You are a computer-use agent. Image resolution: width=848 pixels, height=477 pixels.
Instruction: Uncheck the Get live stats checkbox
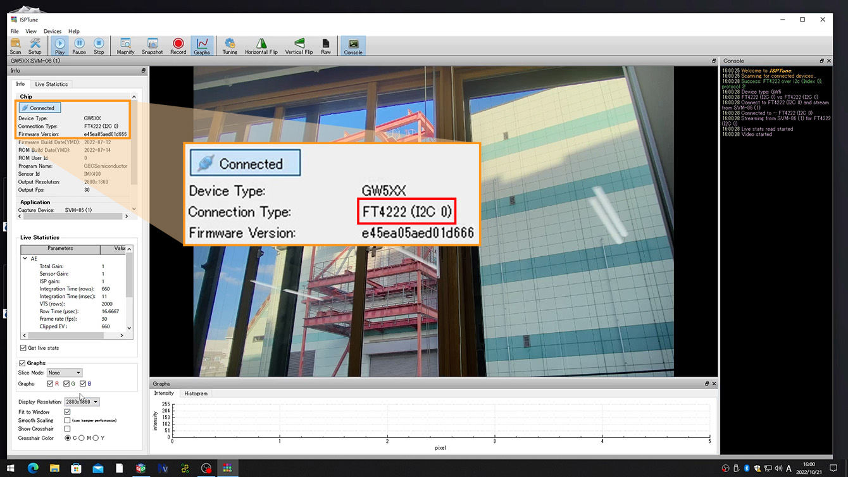[x=24, y=348]
